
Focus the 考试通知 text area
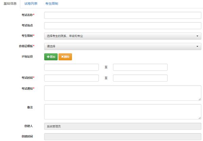click(x=122, y=93)
